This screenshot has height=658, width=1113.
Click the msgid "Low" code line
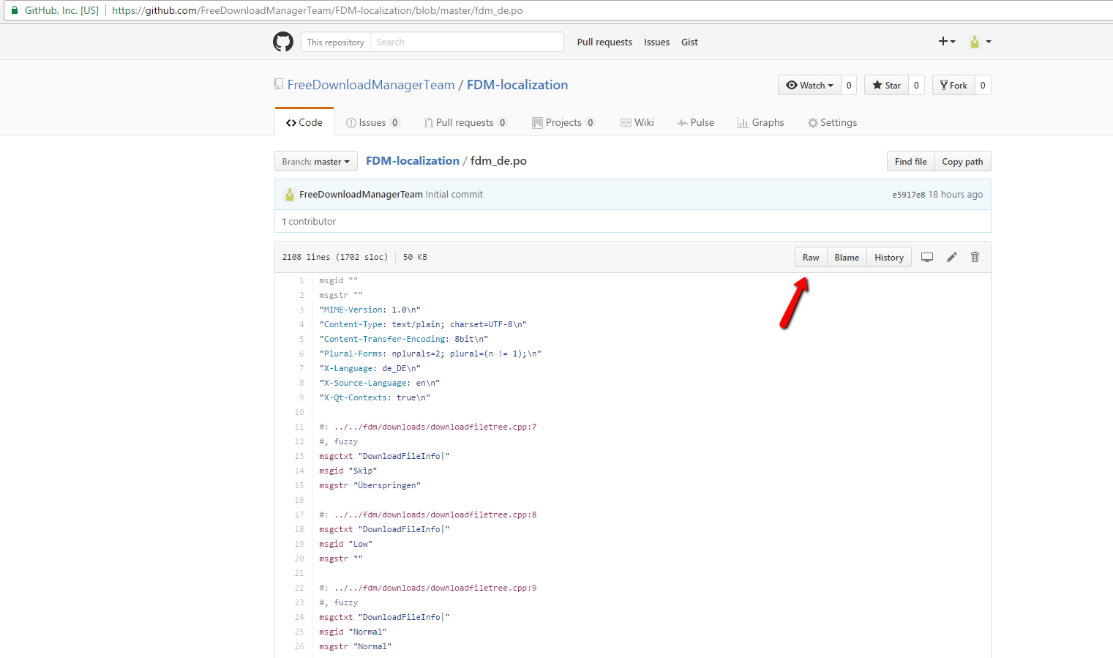click(345, 544)
